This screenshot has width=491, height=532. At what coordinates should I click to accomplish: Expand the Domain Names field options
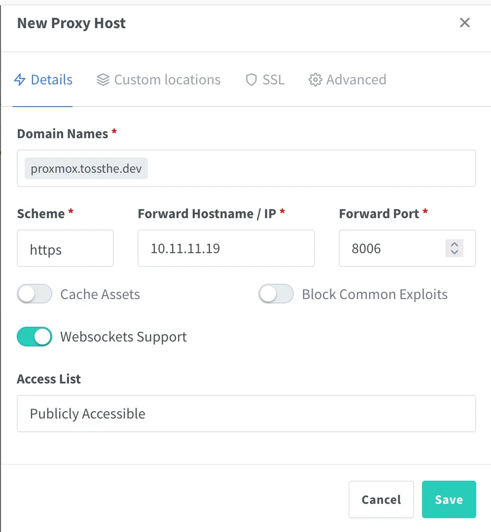[246, 168]
